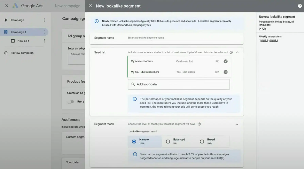The width and height of the screenshot is (304, 169).
Task: Click the 2.5% percentage value in right panel
Action: point(262,29)
